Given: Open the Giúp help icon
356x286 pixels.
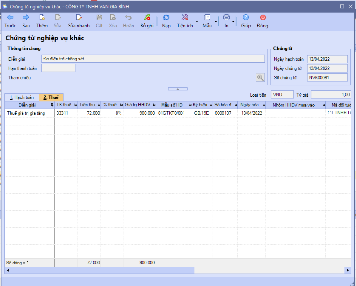Looking at the screenshot, I should click(246, 18).
